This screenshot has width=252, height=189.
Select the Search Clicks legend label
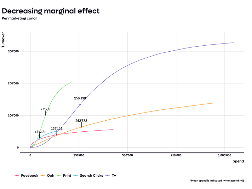(x=91, y=175)
